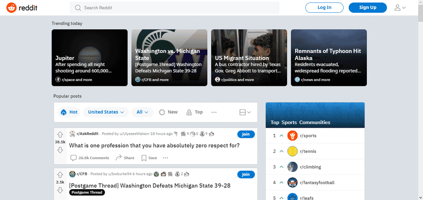Open the r/AskReddit subreddit link

88,133
